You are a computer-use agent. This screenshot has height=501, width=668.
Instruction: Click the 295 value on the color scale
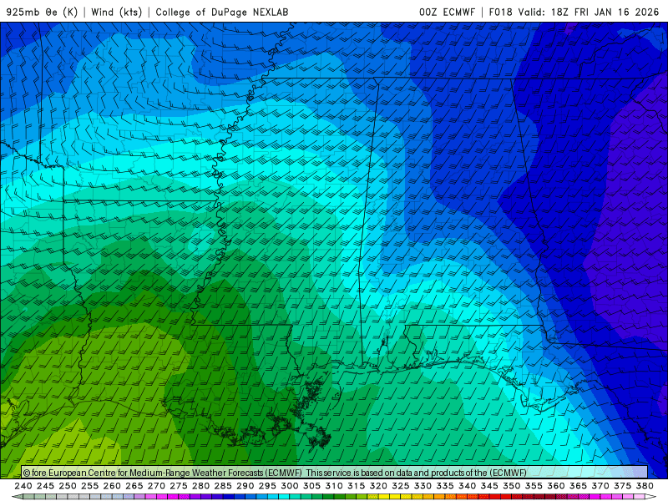[267, 486]
